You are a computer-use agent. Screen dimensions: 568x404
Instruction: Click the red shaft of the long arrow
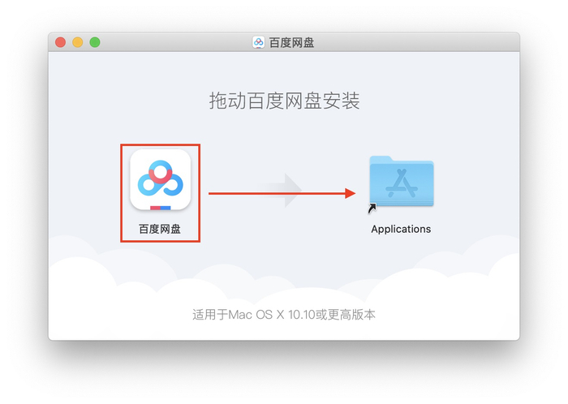click(x=277, y=194)
